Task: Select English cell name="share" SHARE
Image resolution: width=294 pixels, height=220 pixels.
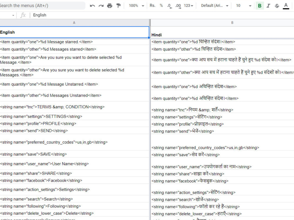Action: [74, 173]
